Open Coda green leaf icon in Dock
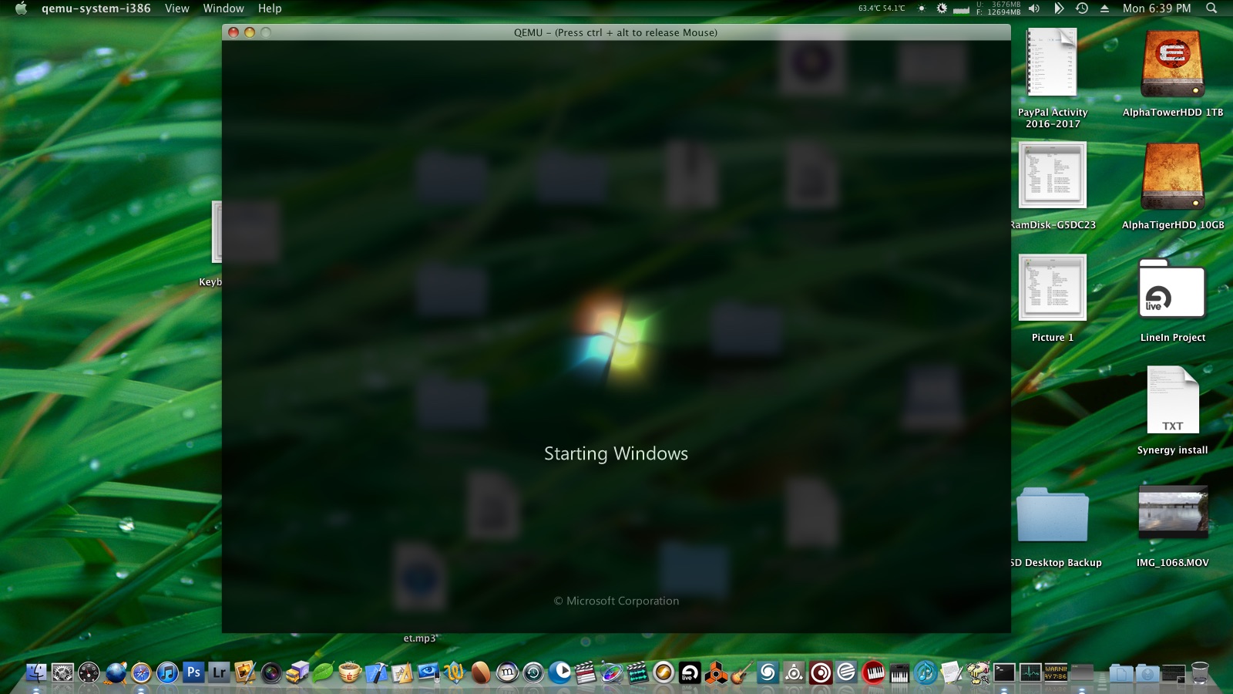 click(324, 673)
